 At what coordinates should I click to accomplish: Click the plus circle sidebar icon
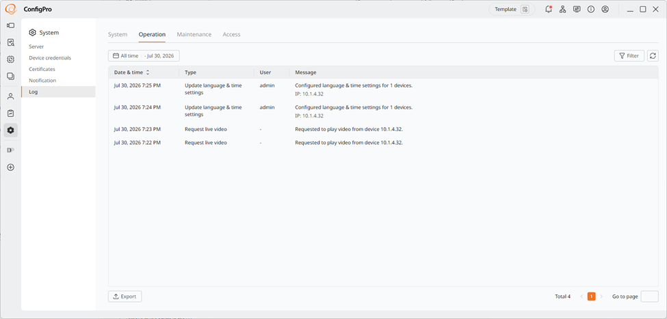coord(11,167)
